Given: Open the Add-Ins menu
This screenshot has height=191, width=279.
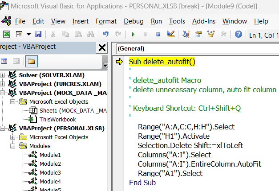Looking at the screenshot, I should [x=204, y=21].
